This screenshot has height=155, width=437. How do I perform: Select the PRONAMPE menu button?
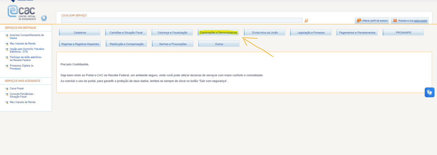(x=403, y=33)
